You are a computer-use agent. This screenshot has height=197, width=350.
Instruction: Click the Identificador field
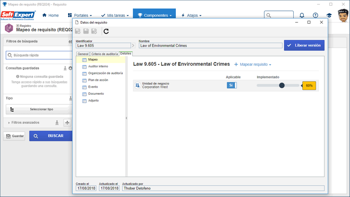(103, 45)
